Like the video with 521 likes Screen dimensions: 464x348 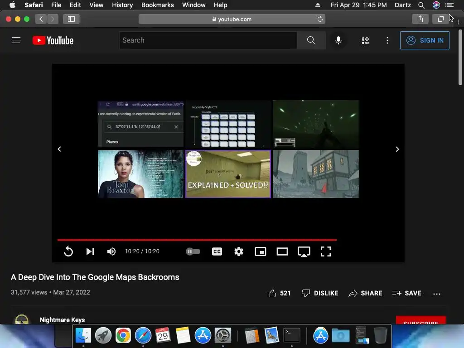(x=279, y=293)
